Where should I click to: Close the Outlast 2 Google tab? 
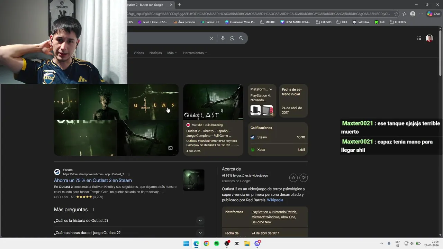171,5
